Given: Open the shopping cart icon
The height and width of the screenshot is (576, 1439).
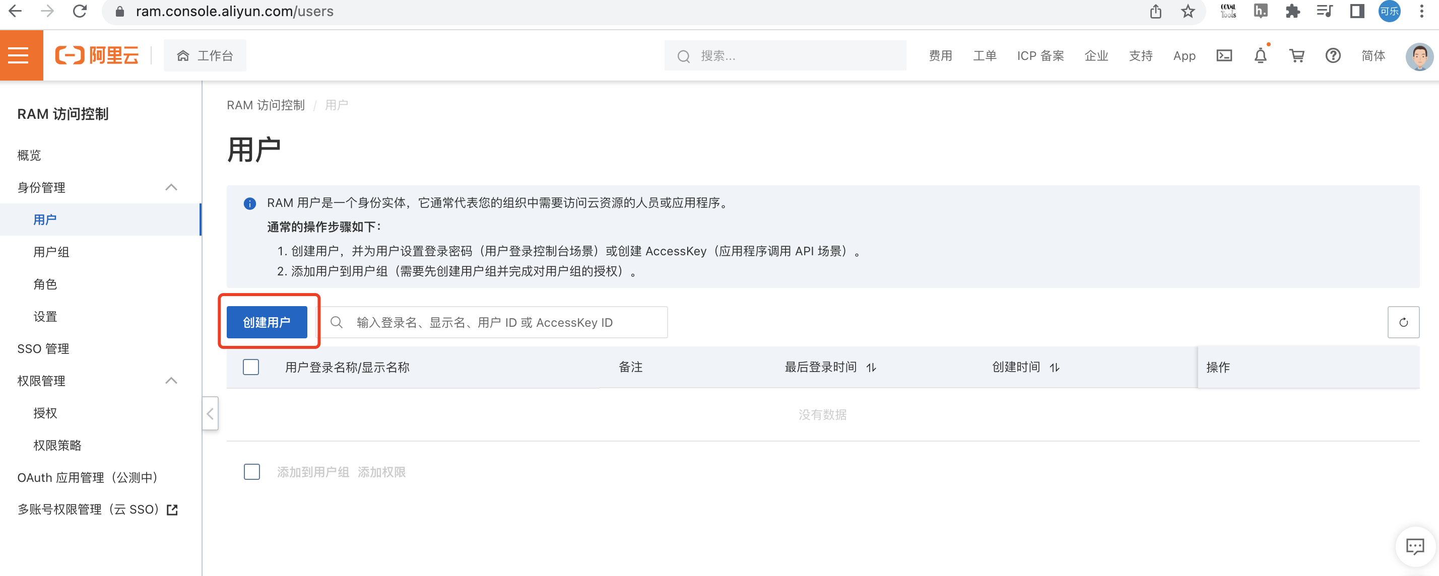Looking at the screenshot, I should point(1296,55).
